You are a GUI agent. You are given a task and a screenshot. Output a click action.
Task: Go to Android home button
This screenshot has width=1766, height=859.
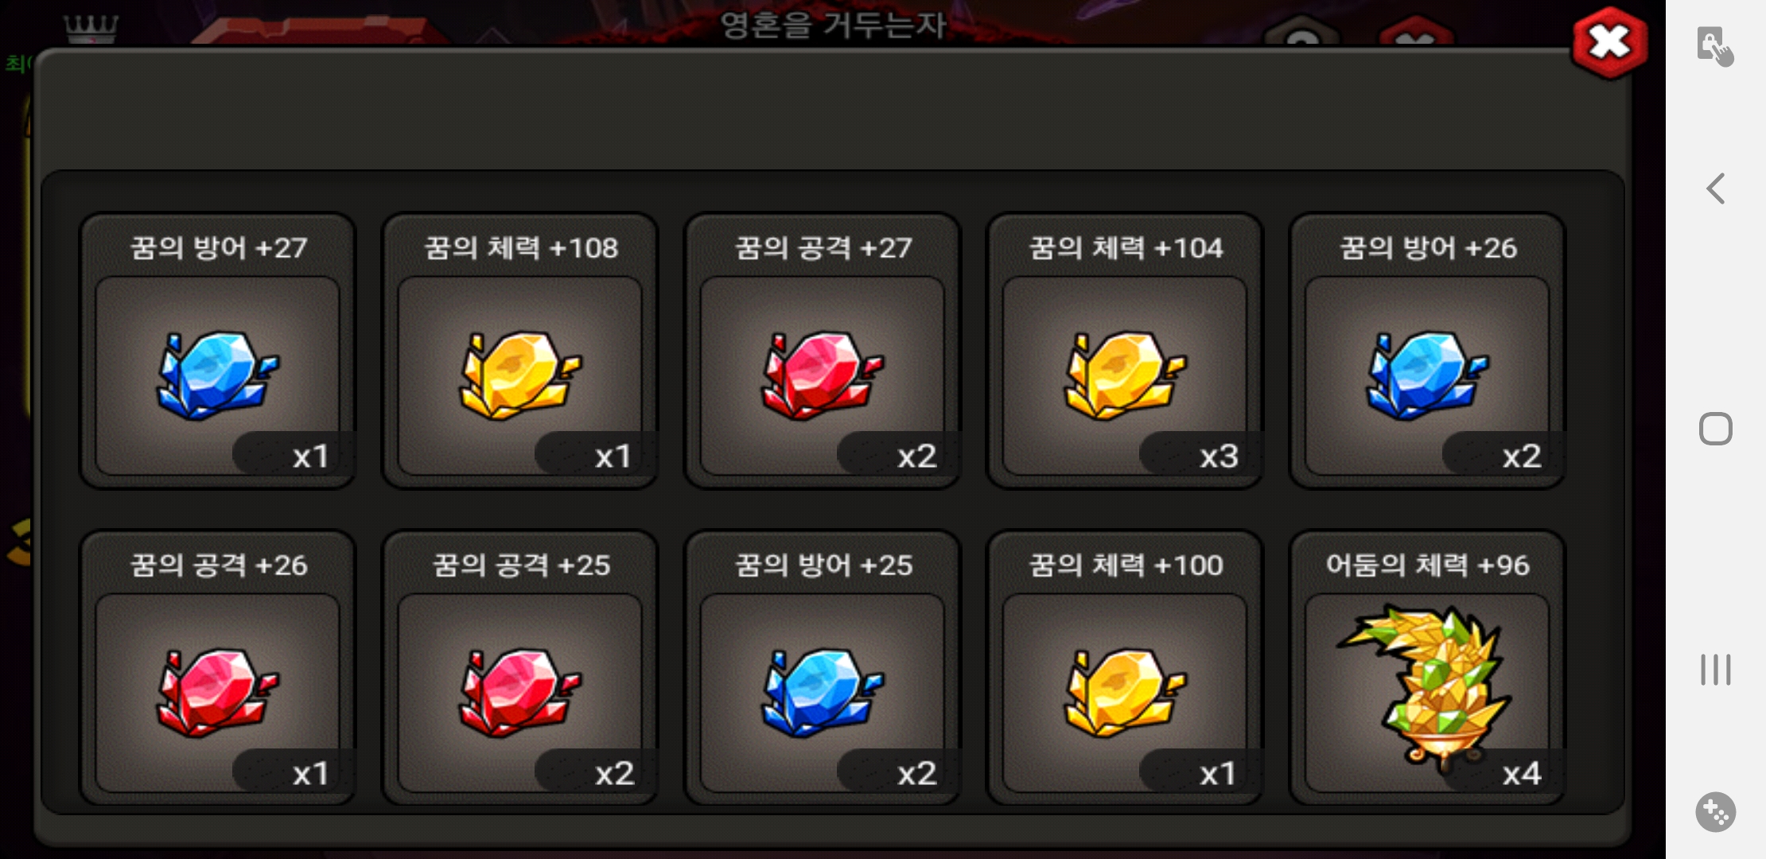[x=1716, y=429]
